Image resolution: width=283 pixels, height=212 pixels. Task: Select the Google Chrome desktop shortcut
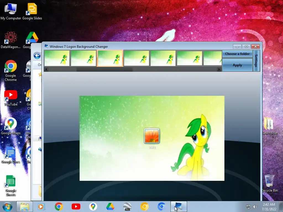tap(11, 71)
